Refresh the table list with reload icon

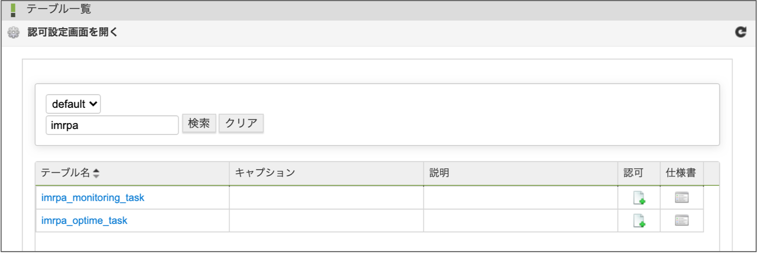click(x=740, y=32)
